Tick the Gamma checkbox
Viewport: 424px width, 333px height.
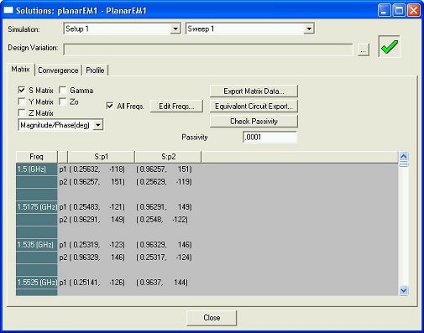coord(63,90)
